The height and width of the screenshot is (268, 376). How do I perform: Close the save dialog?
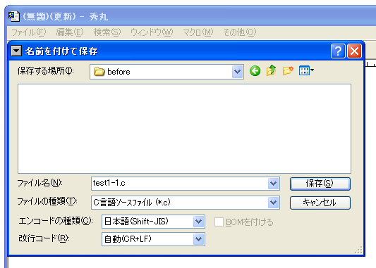click(x=354, y=51)
